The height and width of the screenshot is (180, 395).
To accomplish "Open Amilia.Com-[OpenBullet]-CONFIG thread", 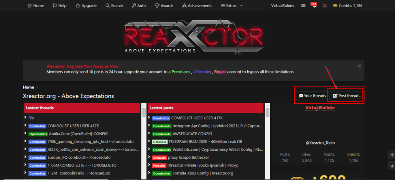I will [x=78, y=134].
